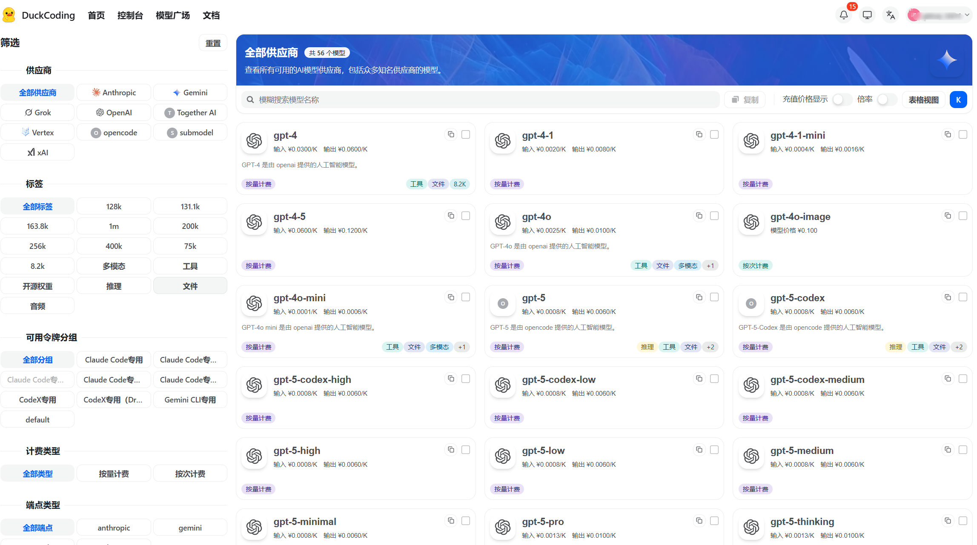The width and height of the screenshot is (977, 545).
Task: Click the gpt-5 opencode model icon
Action: tap(503, 304)
